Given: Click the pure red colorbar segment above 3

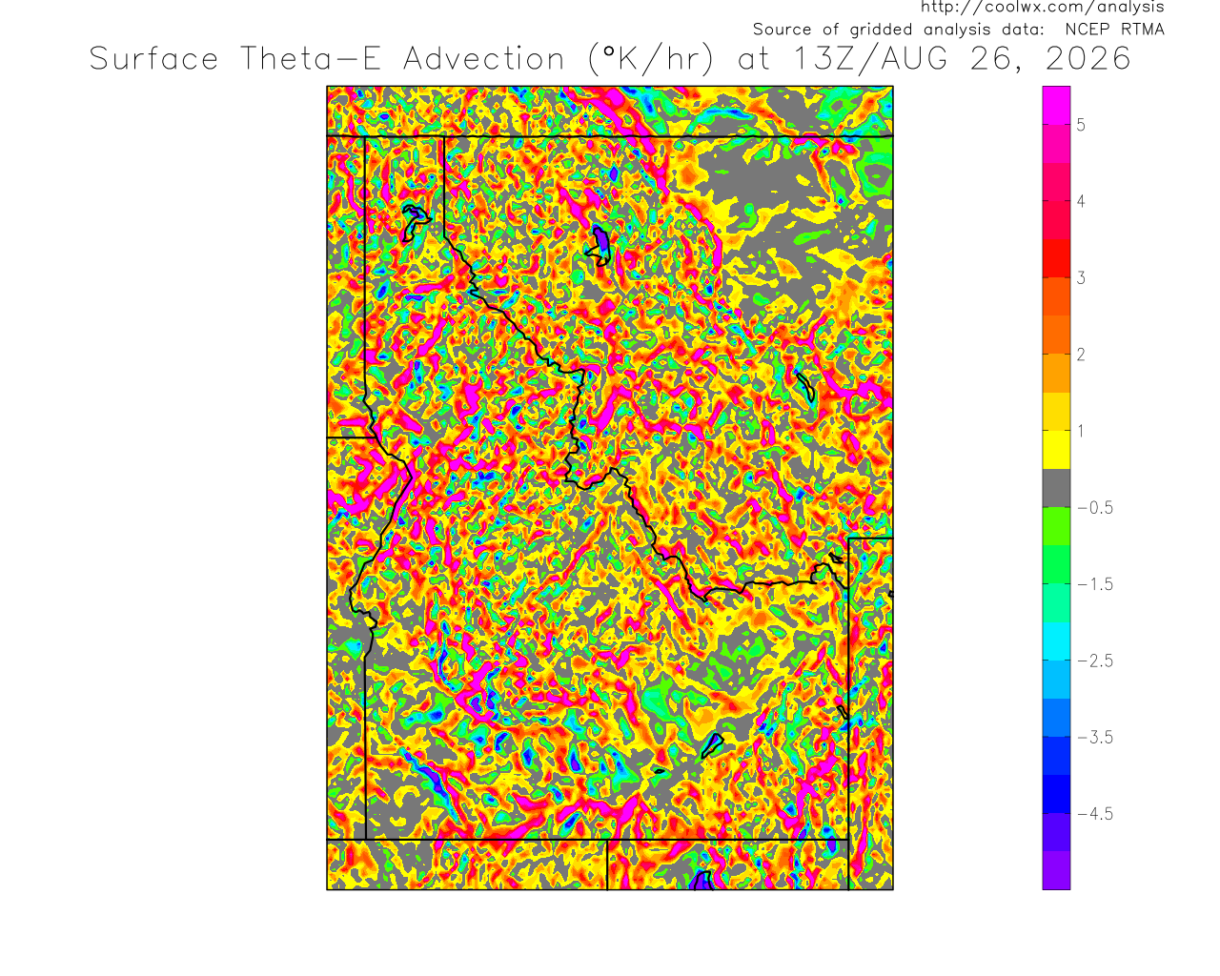Looking at the screenshot, I should click(1056, 258).
